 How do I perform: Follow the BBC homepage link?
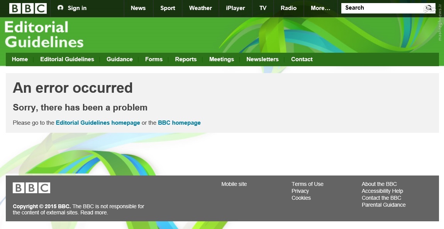click(179, 123)
